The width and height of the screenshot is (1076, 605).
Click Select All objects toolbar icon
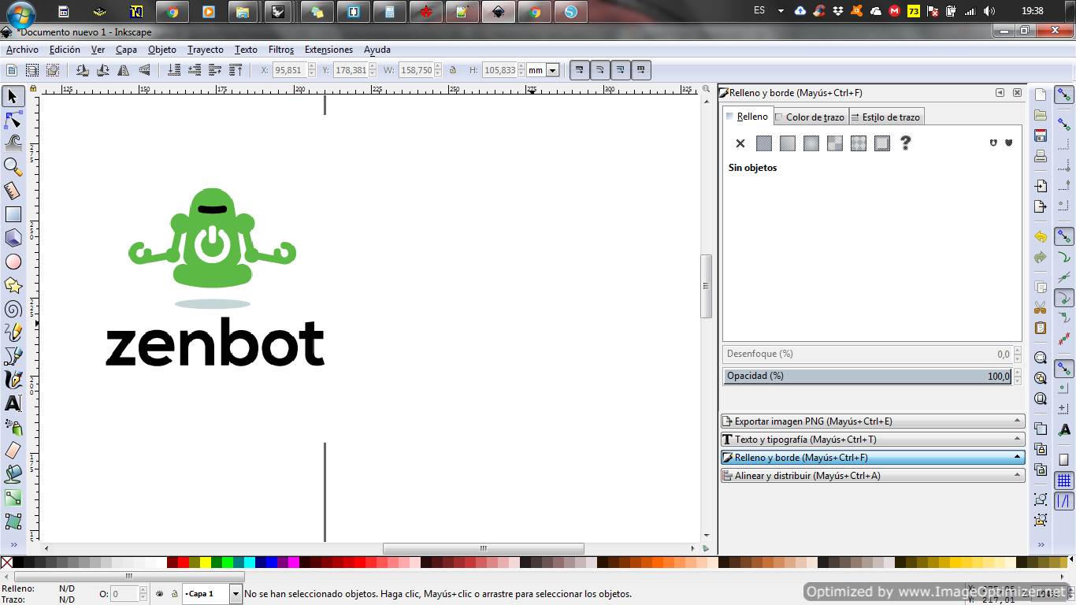point(12,70)
